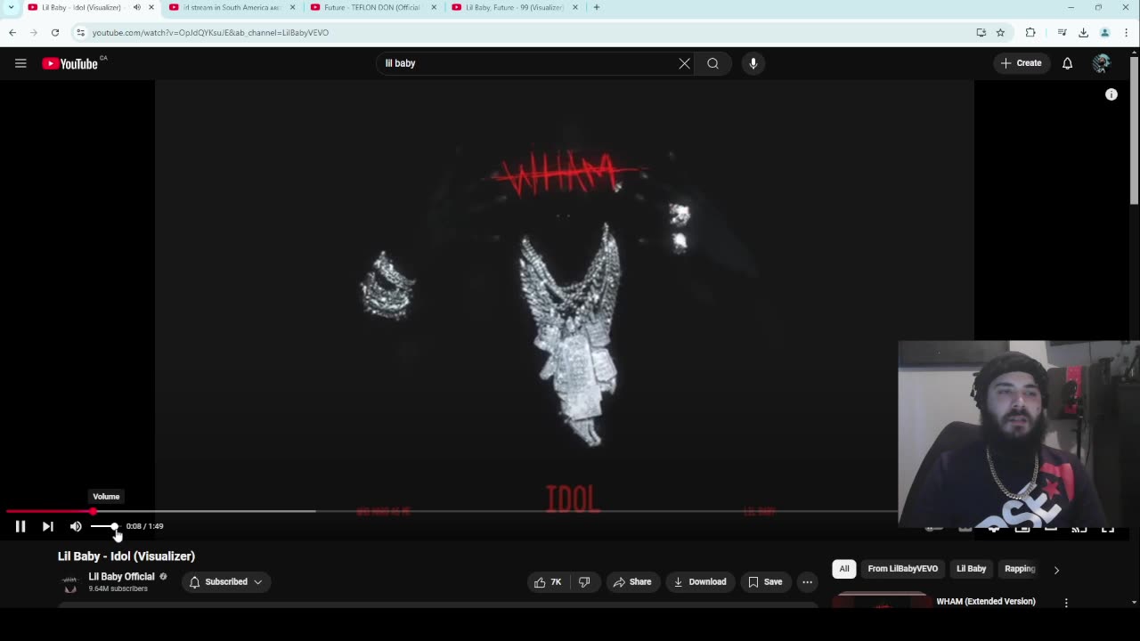This screenshot has width=1140, height=641.
Task: Click the '9.64M subscribers' text
Action: click(x=118, y=589)
